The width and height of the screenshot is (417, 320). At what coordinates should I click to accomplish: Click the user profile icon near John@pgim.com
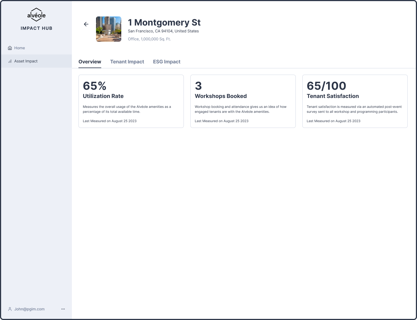click(x=10, y=309)
